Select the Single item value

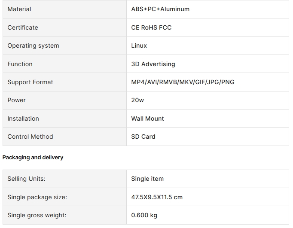(x=147, y=179)
